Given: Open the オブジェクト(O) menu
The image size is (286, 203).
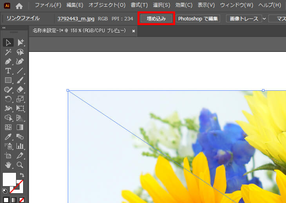Looking at the screenshot, I should coord(107,5).
